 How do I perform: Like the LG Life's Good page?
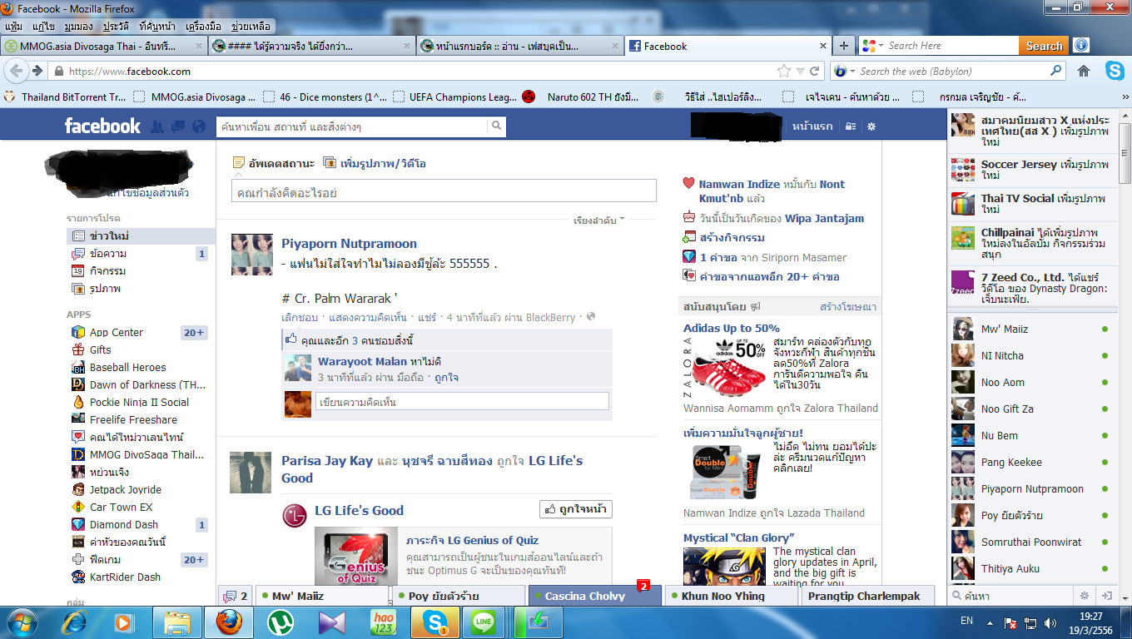pos(576,509)
